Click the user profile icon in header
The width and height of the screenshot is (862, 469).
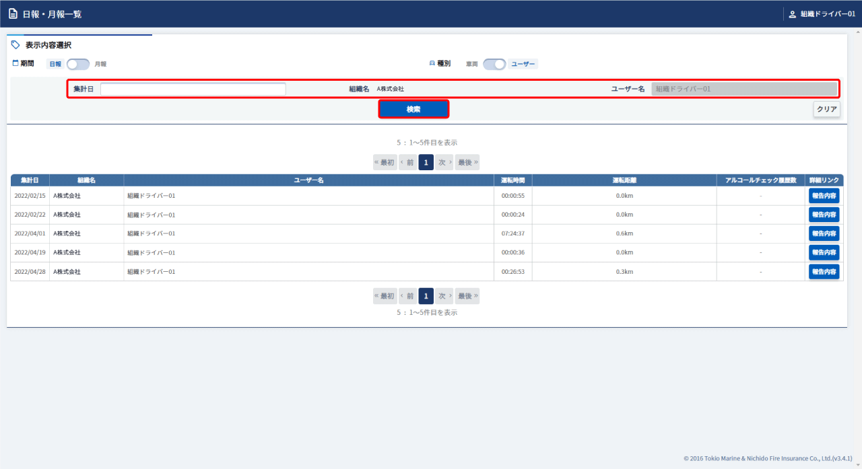(792, 14)
